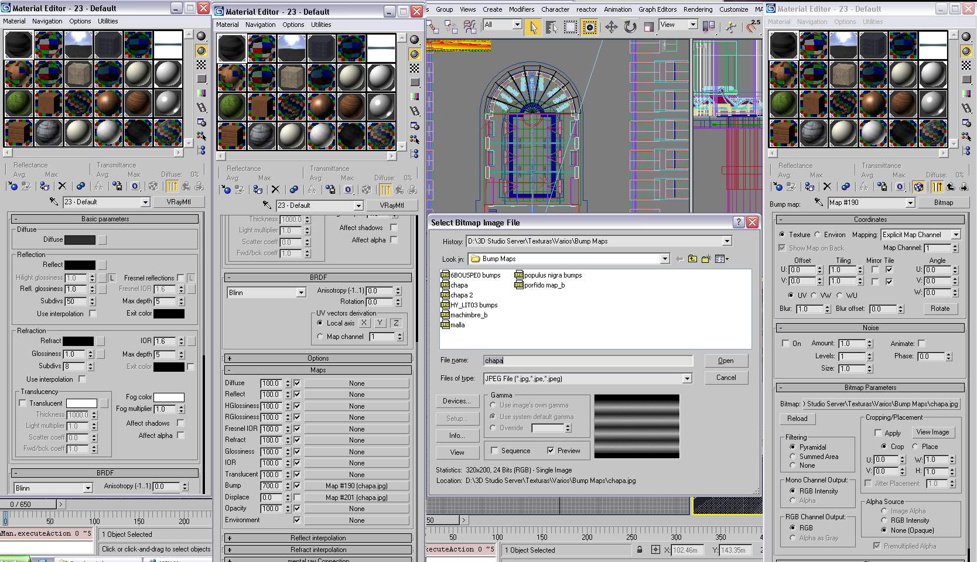Create a new folder in the bitmap dialog
The height and width of the screenshot is (562, 977).
pyautogui.click(x=706, y=259)
